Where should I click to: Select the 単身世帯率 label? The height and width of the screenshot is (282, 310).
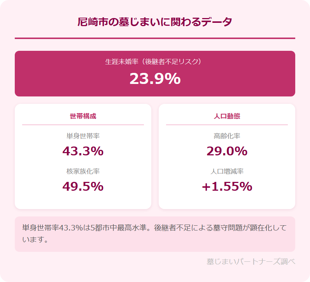point(83,136)
